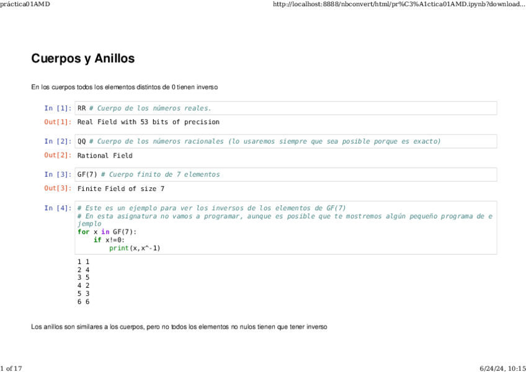526x372 pixels.
Task: Click the 'Cuerpos y Anillos' heading
Action: pyautogui.click(x=82, y=59)
